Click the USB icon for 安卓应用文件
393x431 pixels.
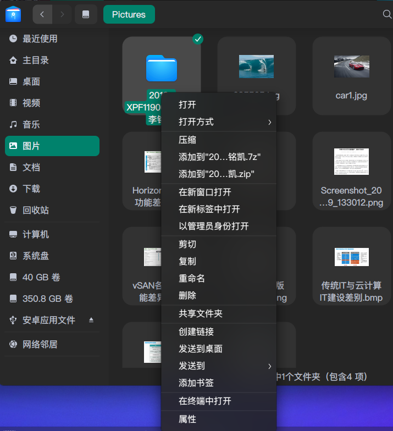pos(13,320)
